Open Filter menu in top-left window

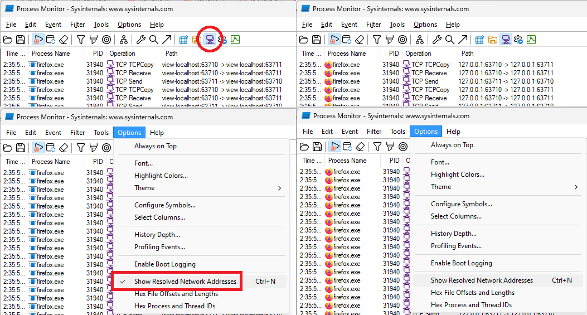77,25
